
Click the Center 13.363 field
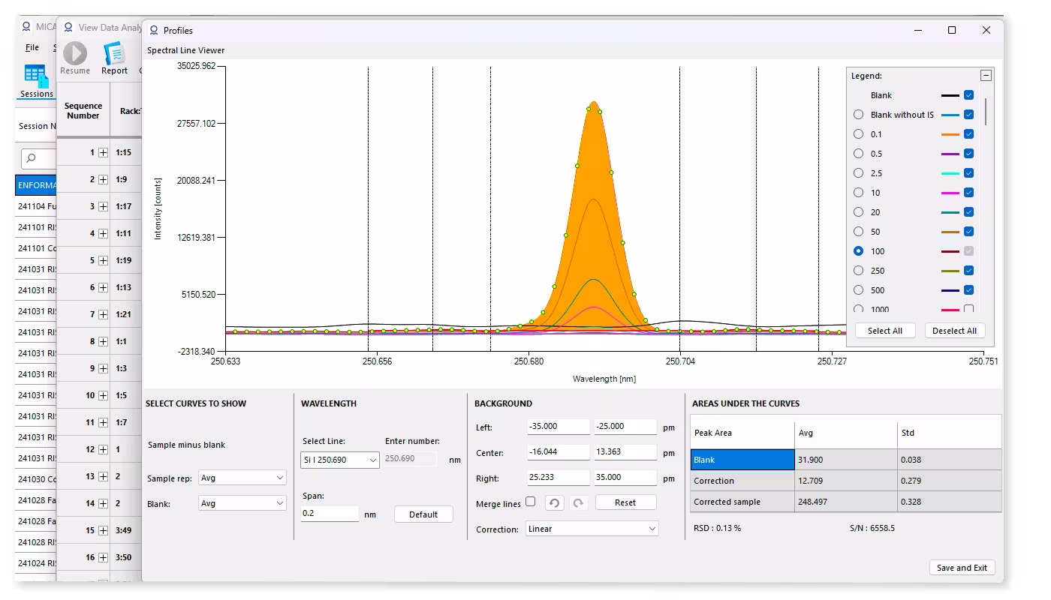(x=625, y=452)
